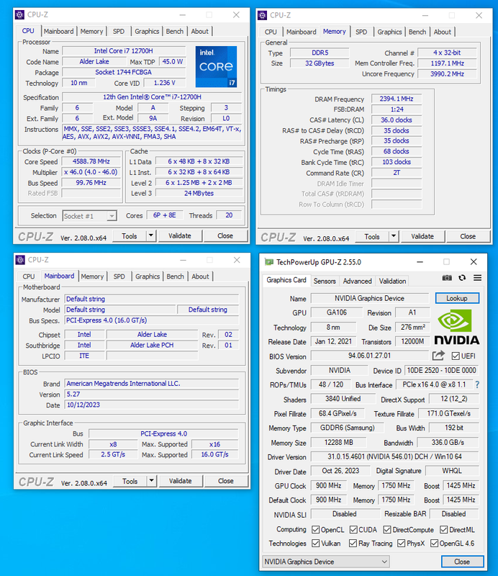Image resolution: width=498 pixels, height=576 pixels.
Task: Click the Lookup button in GPU-Z
Action: point(457,298)
